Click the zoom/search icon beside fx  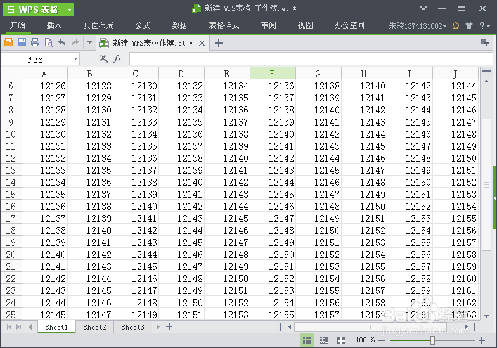(x=104, y=58)
